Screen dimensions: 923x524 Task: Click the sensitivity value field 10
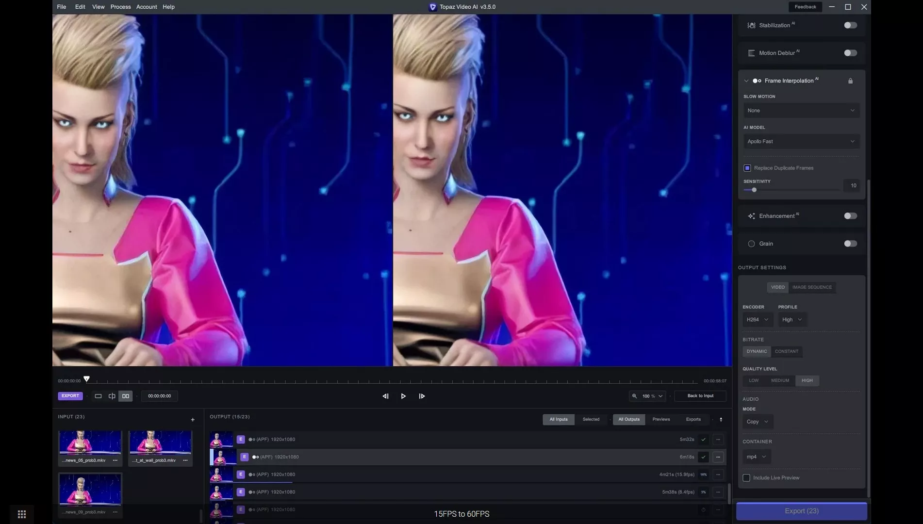[852, 185]
